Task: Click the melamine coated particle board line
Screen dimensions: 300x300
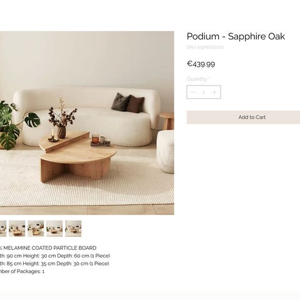Action: [48, 248]
